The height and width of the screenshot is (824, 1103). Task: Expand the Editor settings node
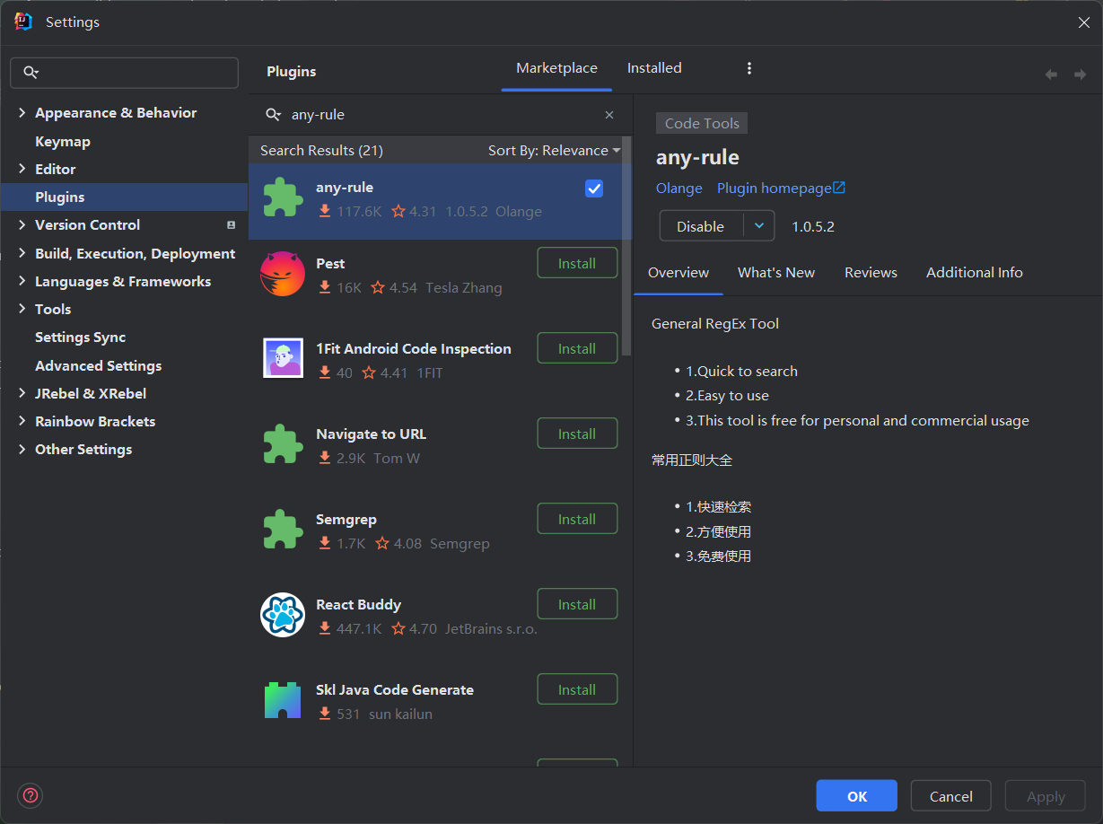22,169
